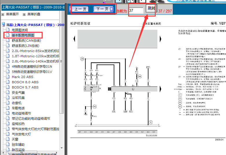Click document icon beside 座椅加热
This screenshot has height=155, width=226.
(x=8, y=123)
